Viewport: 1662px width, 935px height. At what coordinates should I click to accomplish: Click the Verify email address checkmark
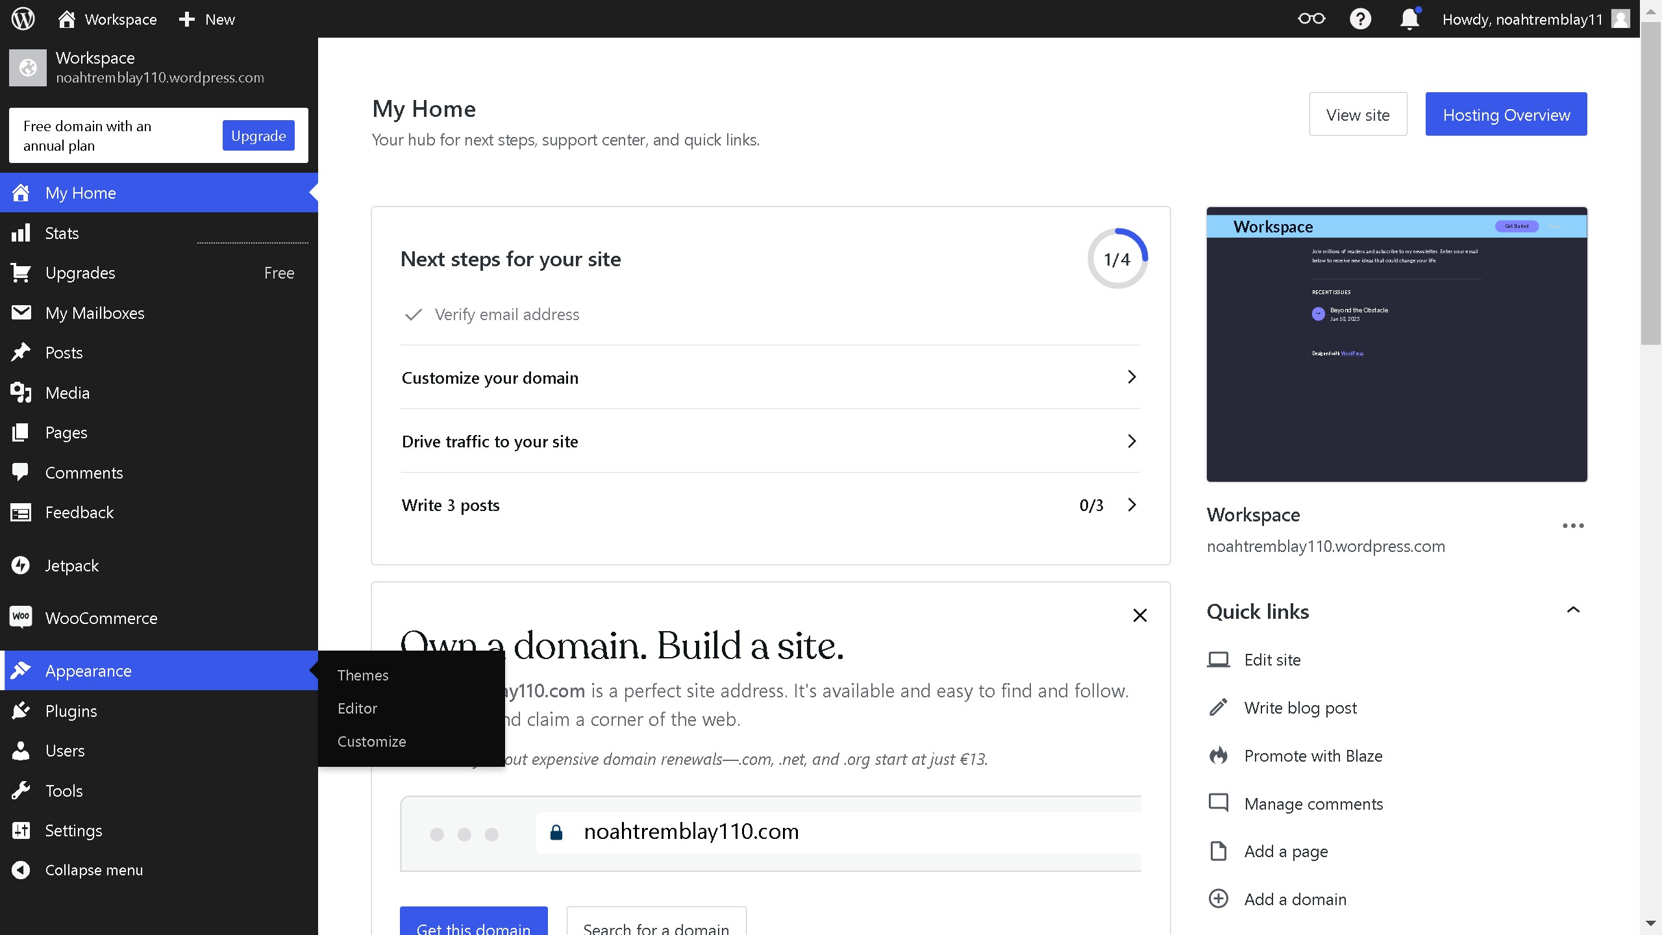414,314
